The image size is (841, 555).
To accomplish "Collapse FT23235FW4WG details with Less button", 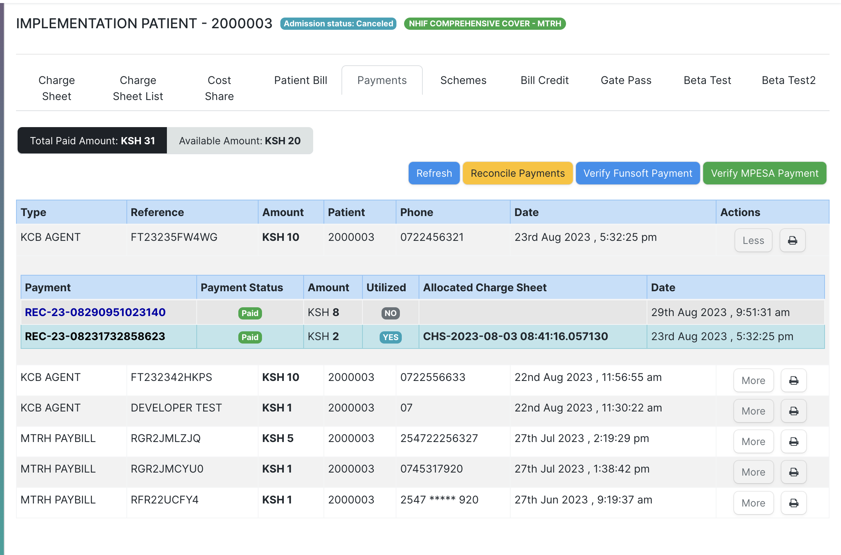I will pos(753,240).
